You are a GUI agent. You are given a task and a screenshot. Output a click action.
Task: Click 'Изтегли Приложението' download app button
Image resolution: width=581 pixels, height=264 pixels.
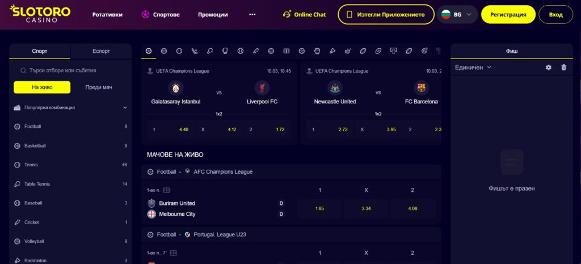point(386,14)
